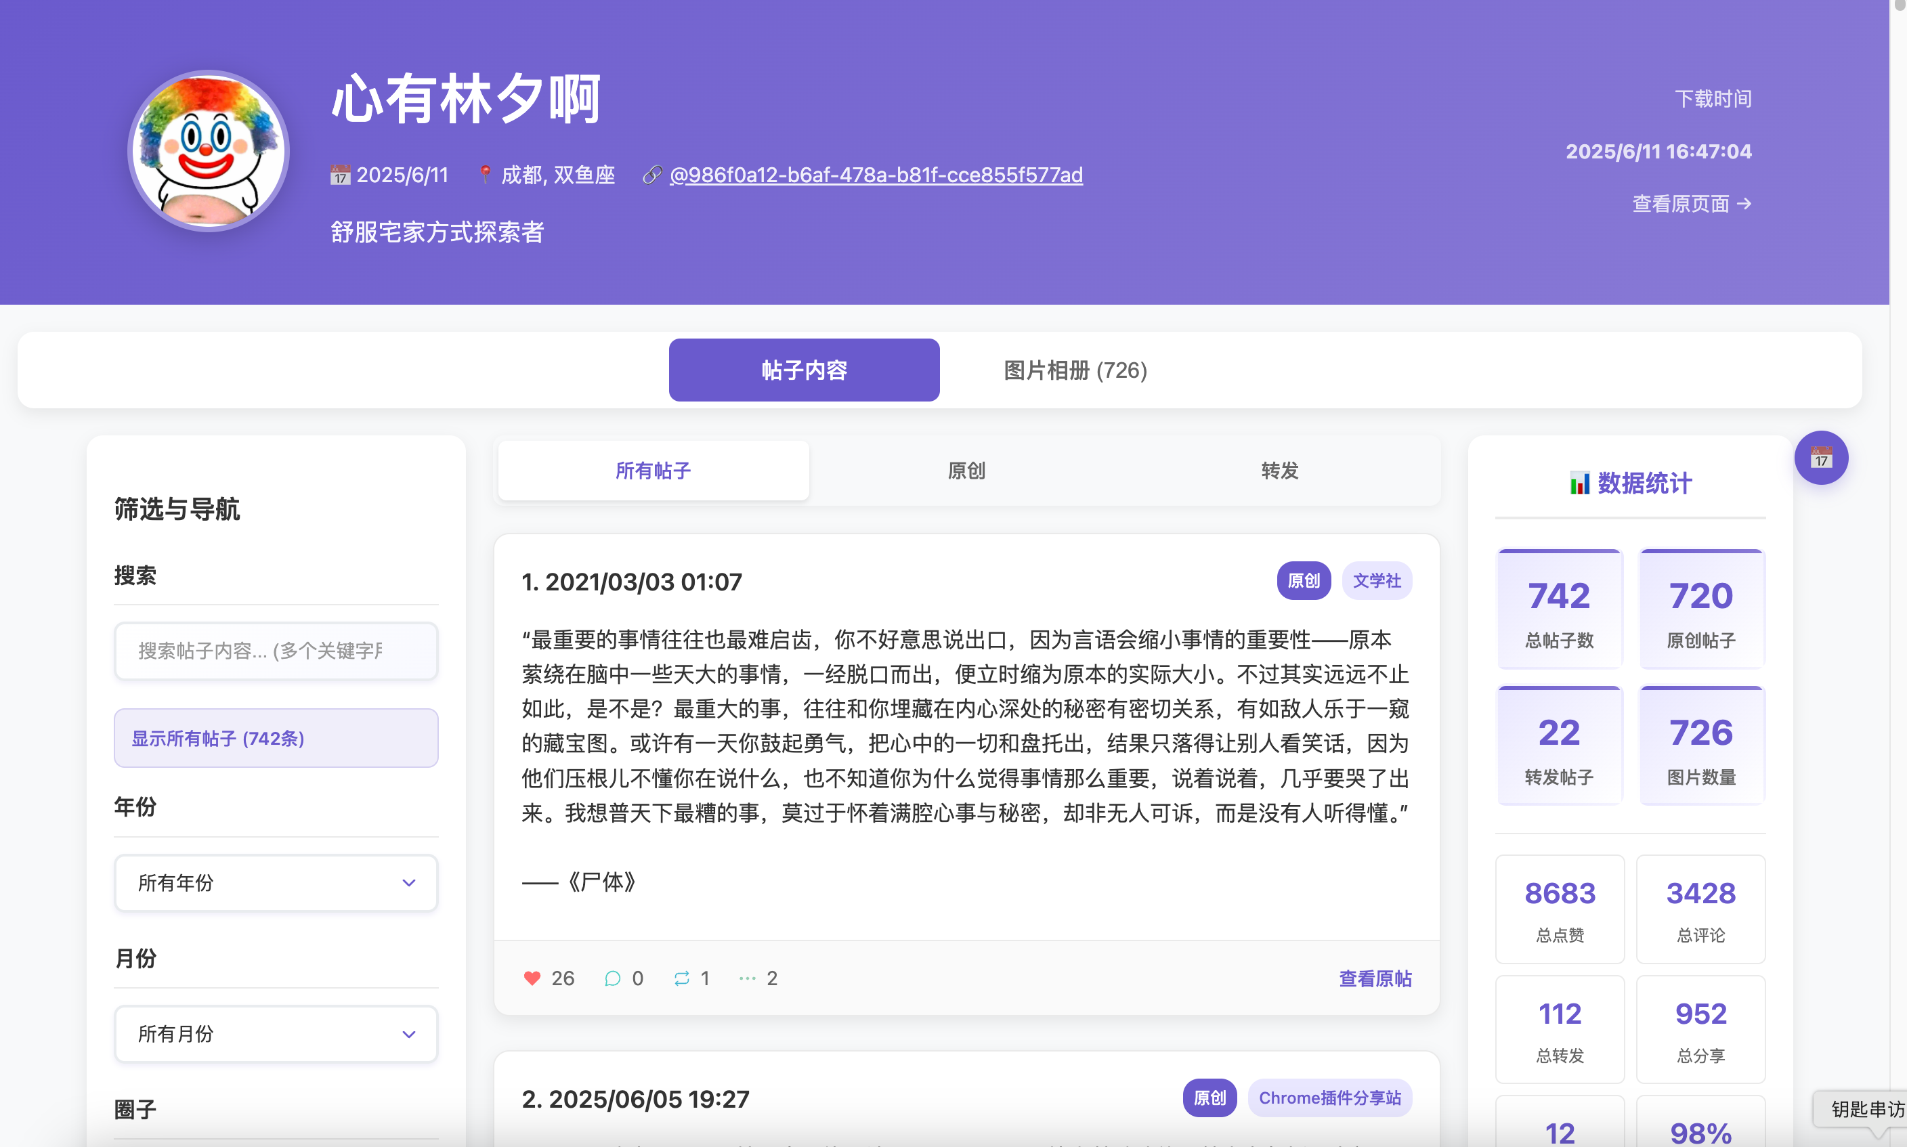Viewport: 1907px width, 1147px height.
Task: Switch to the 图片相册 (726) tab
Action: pos(1075,370)
